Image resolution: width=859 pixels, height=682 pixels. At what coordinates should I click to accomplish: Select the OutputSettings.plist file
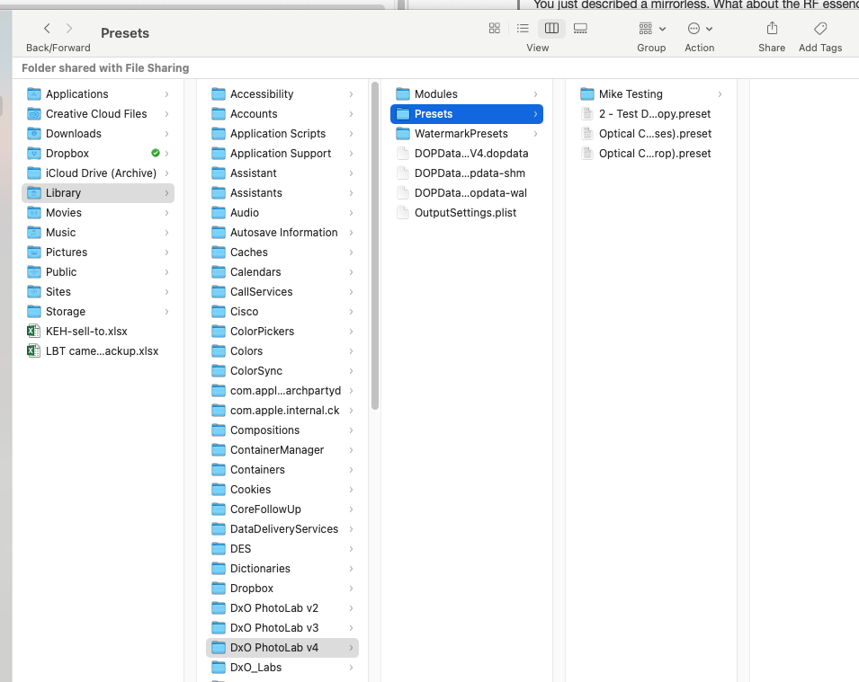click(465, 213)
